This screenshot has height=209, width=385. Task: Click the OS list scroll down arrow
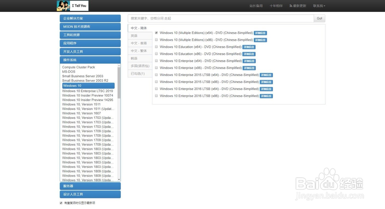[119, 180]
